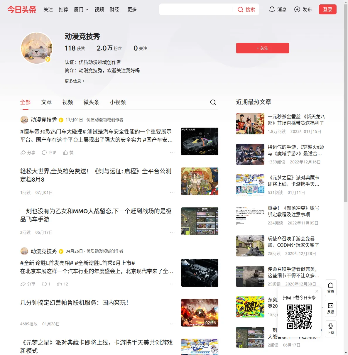Image resolution: width=348 pixels, height=355 pixels.
Task: Open the 财经 nav item
Action: 114,9
